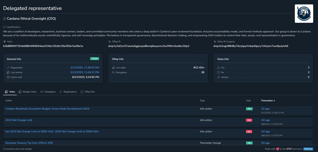Click the Yes badge on Decrease Treasury Tax row
The width and height of the screenshot is (318, 152).
tap(249, 143)
